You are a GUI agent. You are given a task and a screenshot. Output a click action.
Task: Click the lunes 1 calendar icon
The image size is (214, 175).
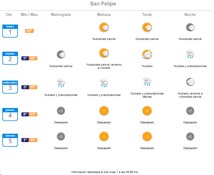pyautogui.click(x=10, y=31)
